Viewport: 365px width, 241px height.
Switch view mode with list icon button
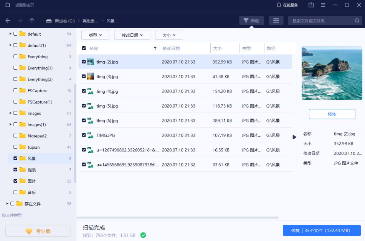(276, 21)
